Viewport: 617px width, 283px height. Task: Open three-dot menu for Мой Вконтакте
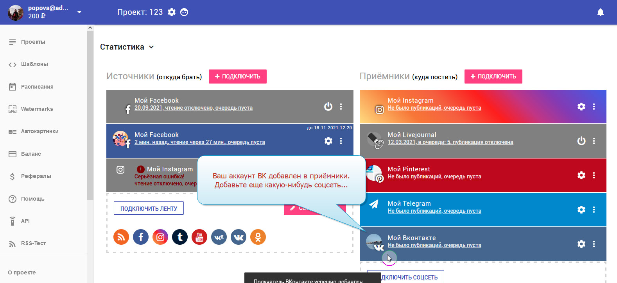tap(594, 244)
